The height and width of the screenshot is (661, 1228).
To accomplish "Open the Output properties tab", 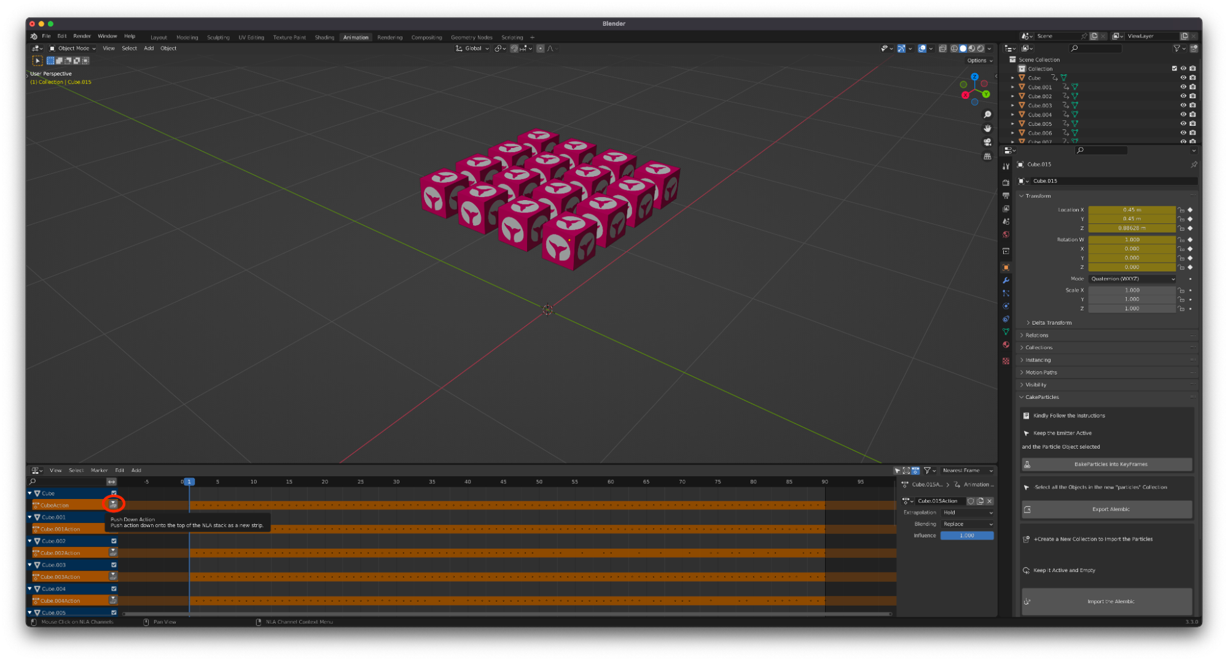I will click(x=1006, y=195).
